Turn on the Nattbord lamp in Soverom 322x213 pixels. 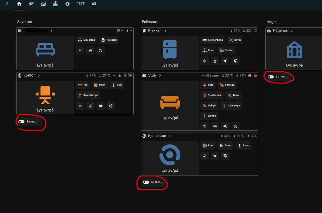coord(109,40)
